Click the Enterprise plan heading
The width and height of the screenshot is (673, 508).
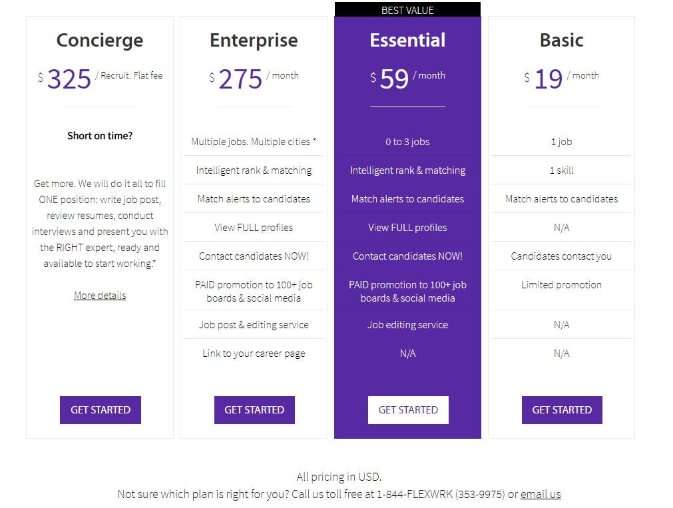254,41
